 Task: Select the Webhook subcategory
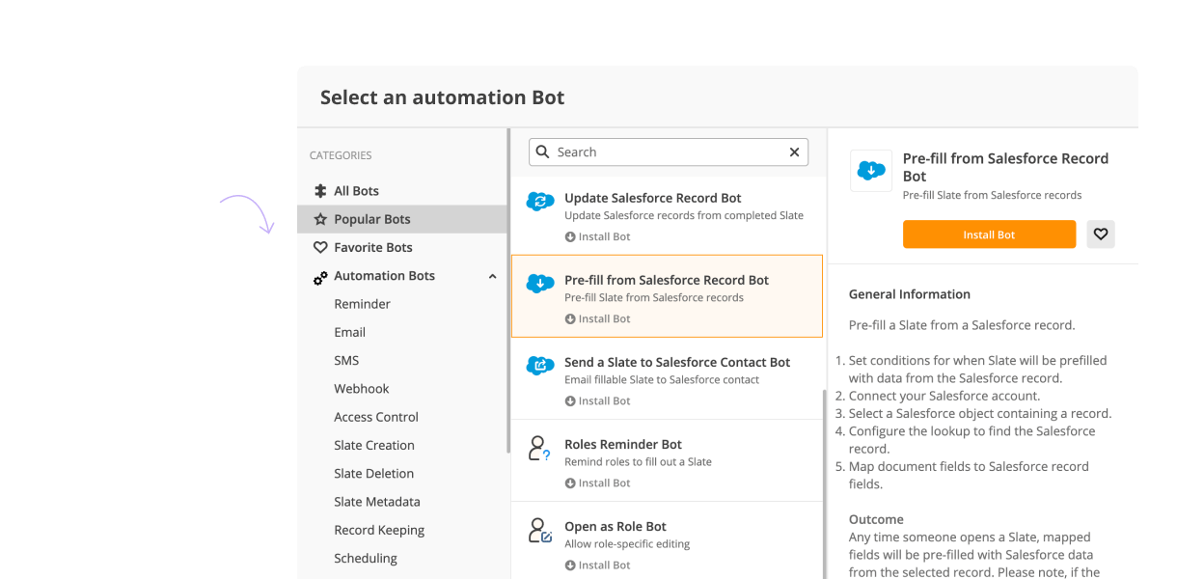pyautogui.click(x=362, y=389)
